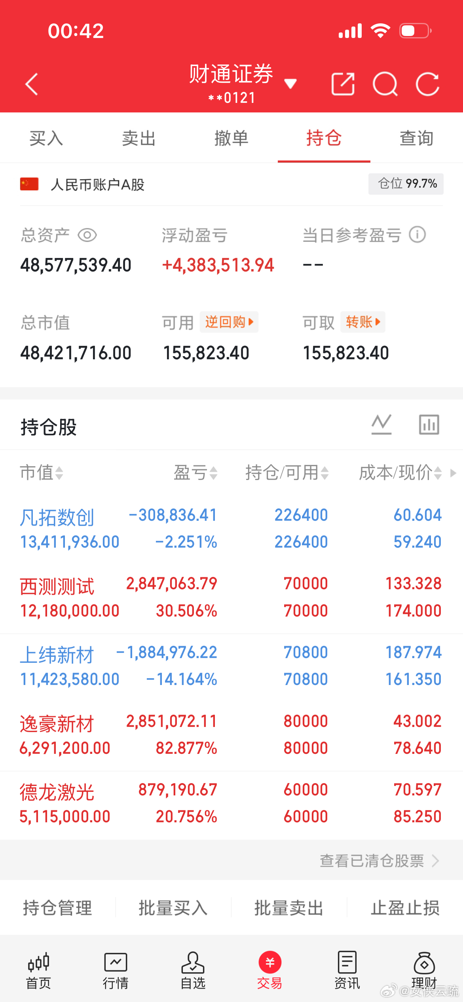Switch to the 买入 tab
Viewport: 463px width, 1002px height.
click(x=46, y=139)
